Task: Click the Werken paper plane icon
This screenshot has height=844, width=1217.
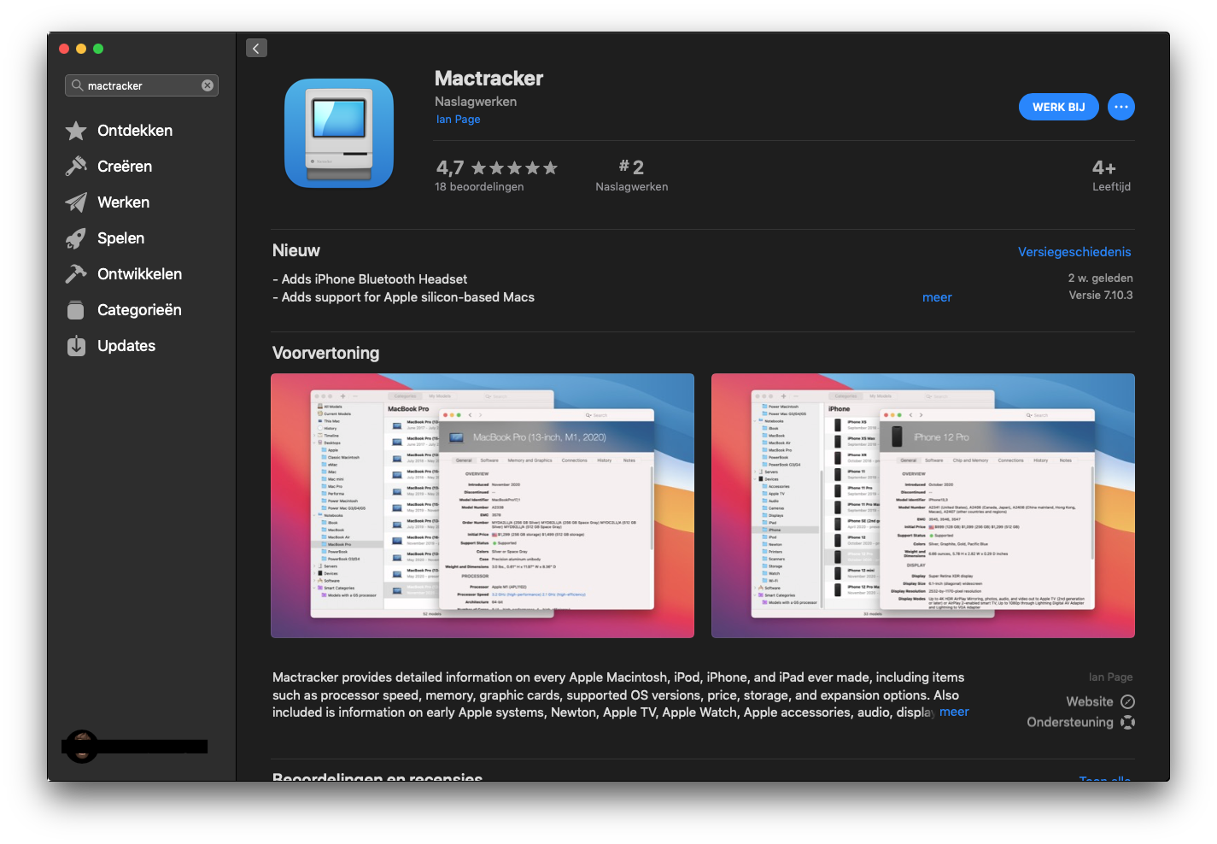Action: [x=76, y=202]
